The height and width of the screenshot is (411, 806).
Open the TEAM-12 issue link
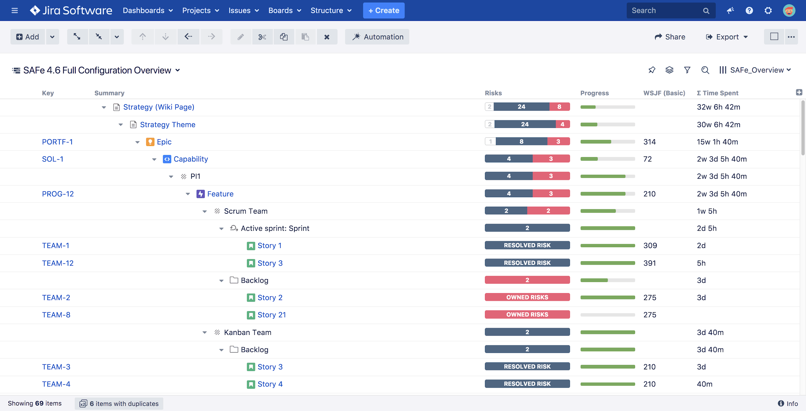click(x=58, y=263)
